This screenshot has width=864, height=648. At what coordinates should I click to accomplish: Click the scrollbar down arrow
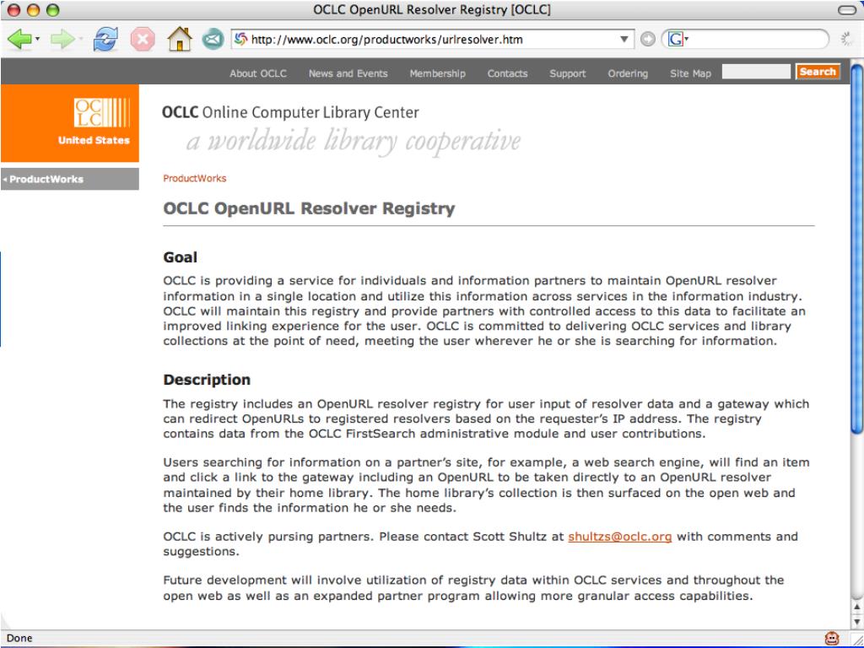click(x=856, y=621)
